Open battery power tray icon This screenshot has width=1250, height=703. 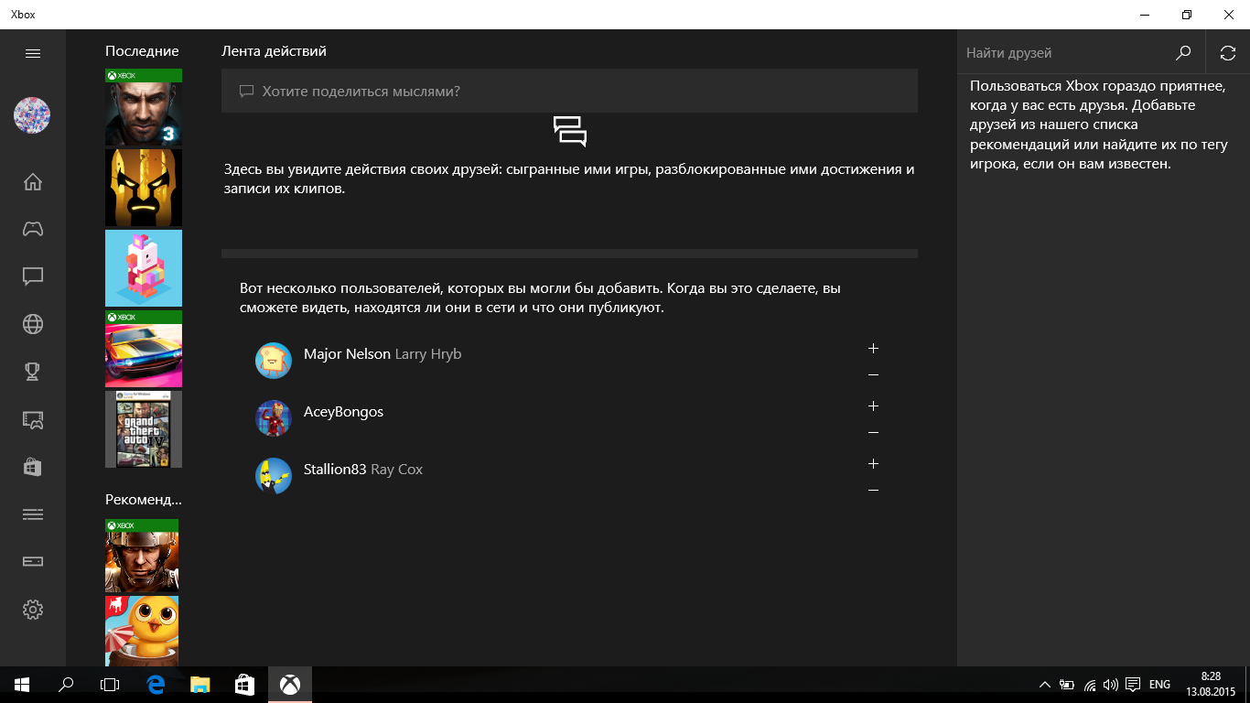pos(1067,685)
